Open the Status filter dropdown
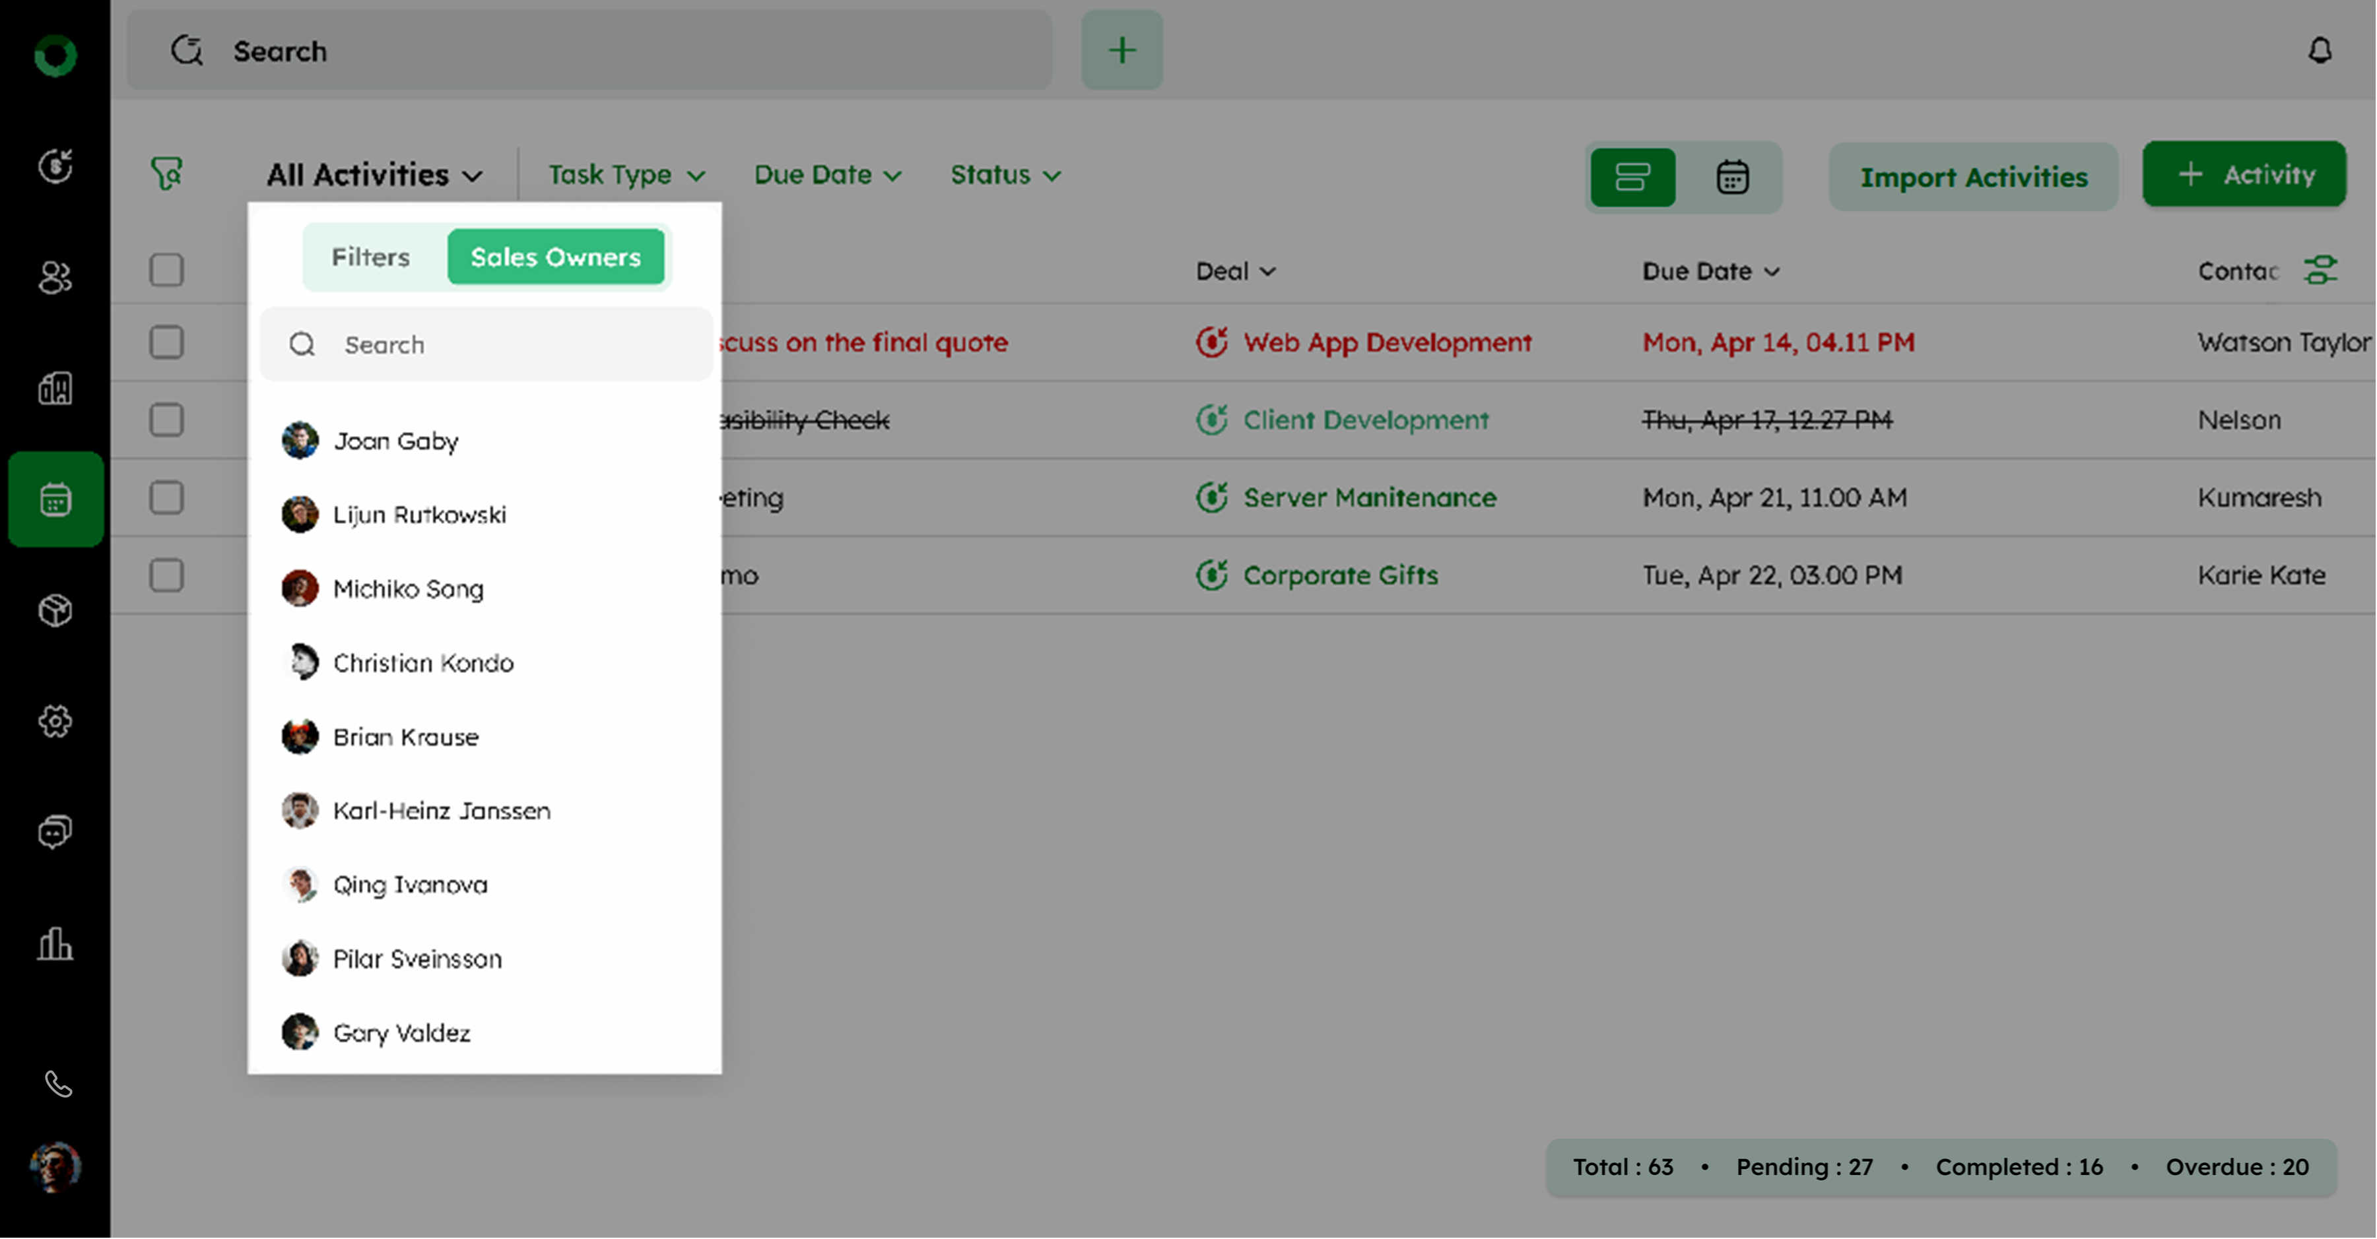 pos(1005,174)
